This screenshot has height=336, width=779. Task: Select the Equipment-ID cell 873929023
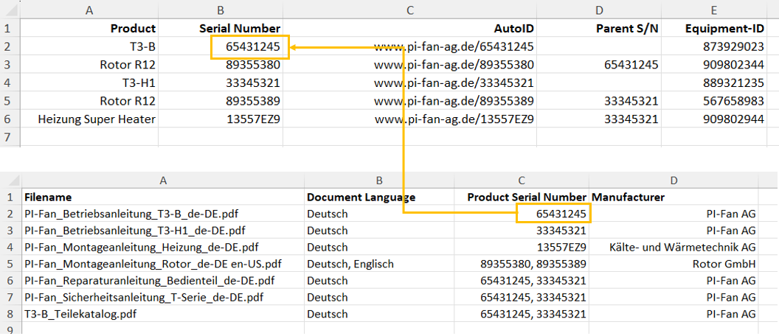[x=714, y=47]
